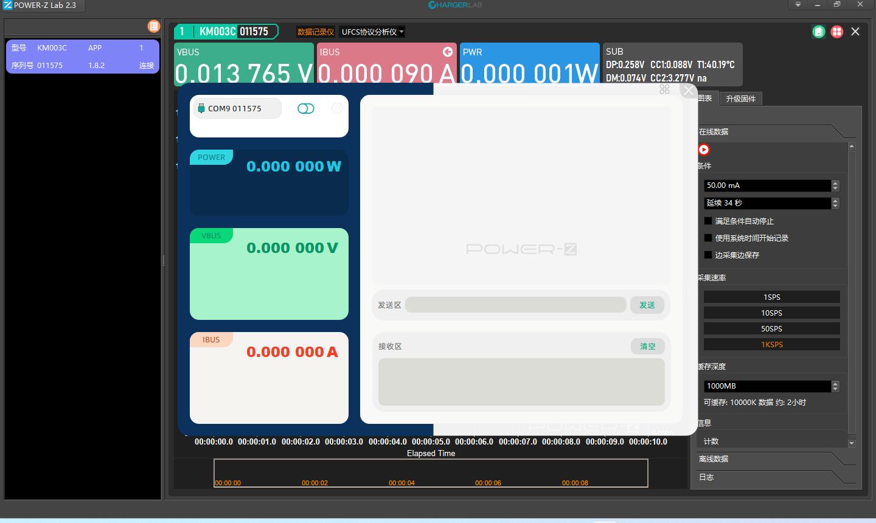Select the 10SPS sampling rate

point(771,313)
